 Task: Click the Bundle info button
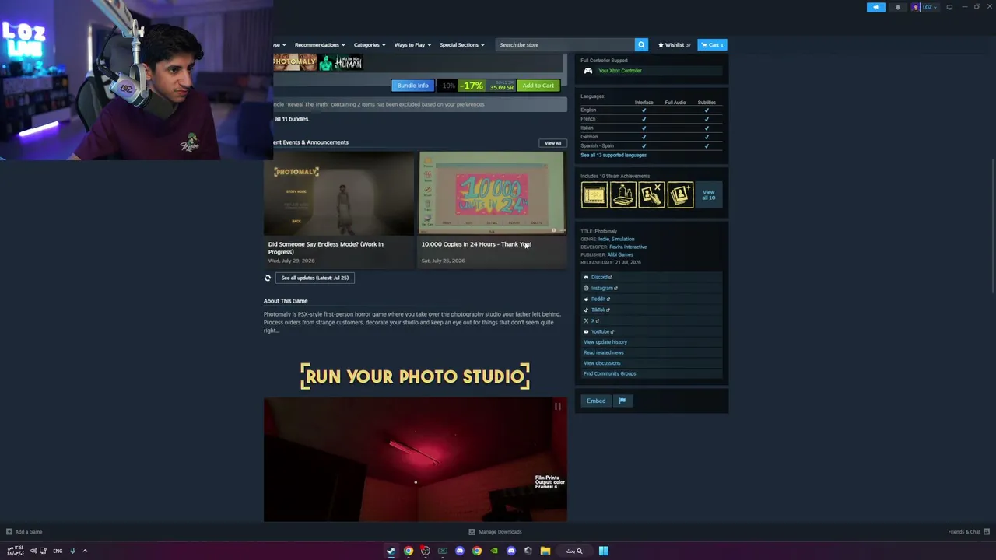[412, 86]
